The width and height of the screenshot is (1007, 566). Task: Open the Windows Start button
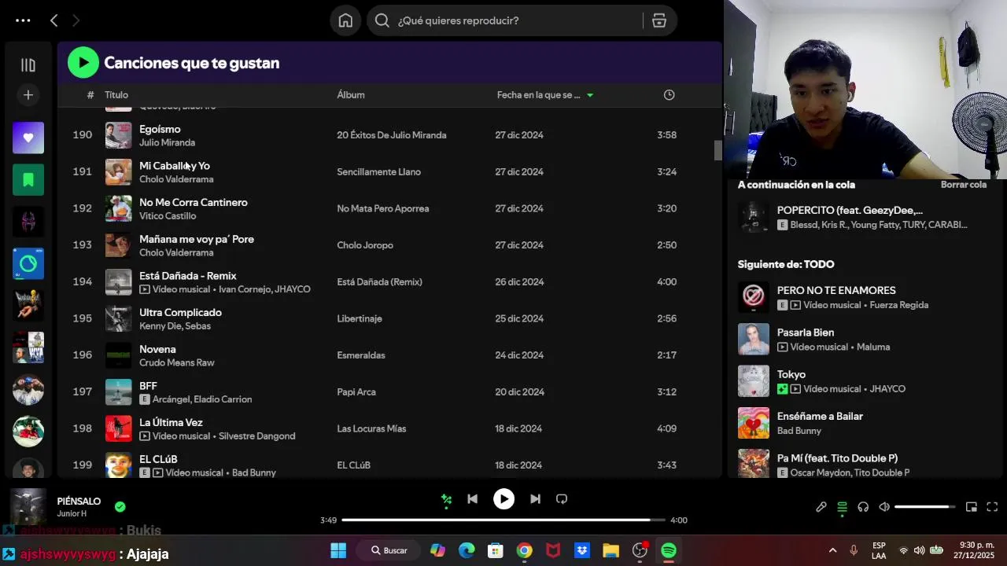(x=338, y=551)
